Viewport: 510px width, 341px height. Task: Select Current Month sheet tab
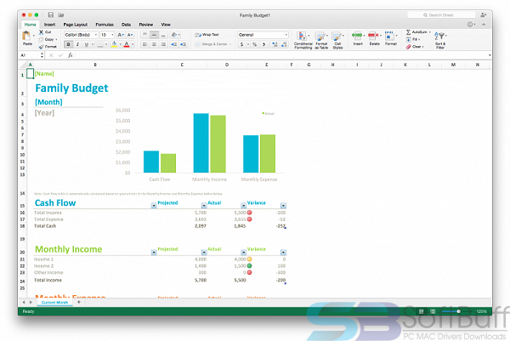tap(54, 302)
